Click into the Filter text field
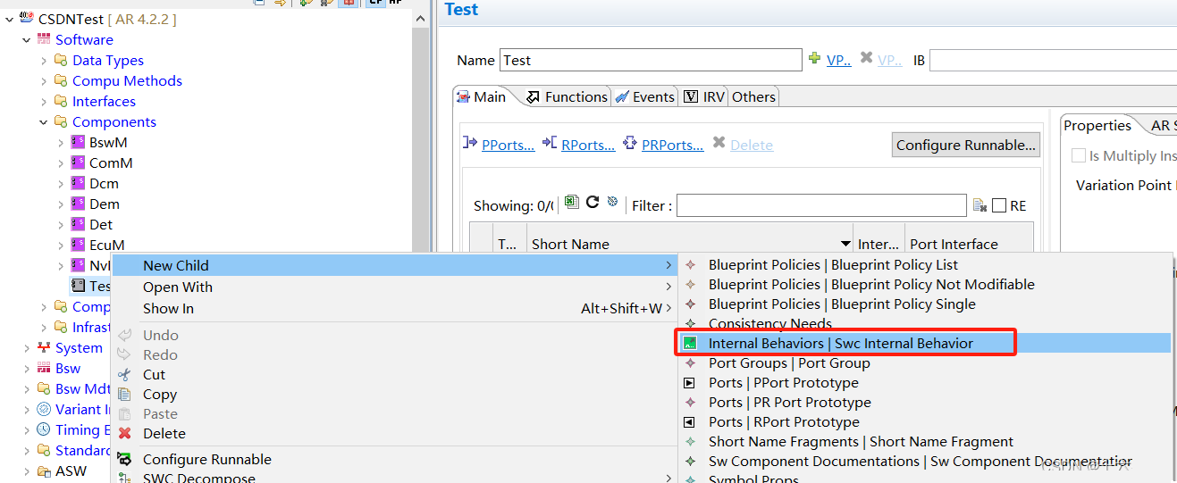The image size is (1177, 483). coord(820,205)
